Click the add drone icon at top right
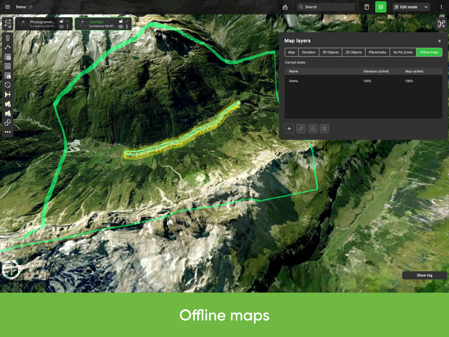Screen dimensions: 449x337 coord(441,24)
